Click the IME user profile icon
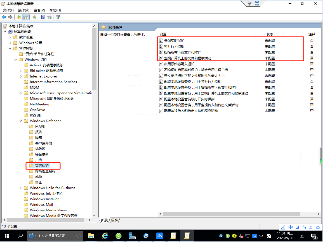The width and height of the screenshot is (323, 242). 311,227
